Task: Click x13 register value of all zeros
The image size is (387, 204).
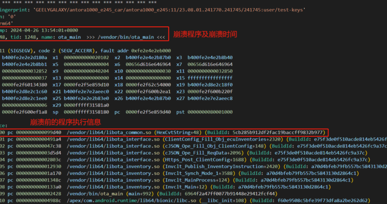Action: pos(86,78)
